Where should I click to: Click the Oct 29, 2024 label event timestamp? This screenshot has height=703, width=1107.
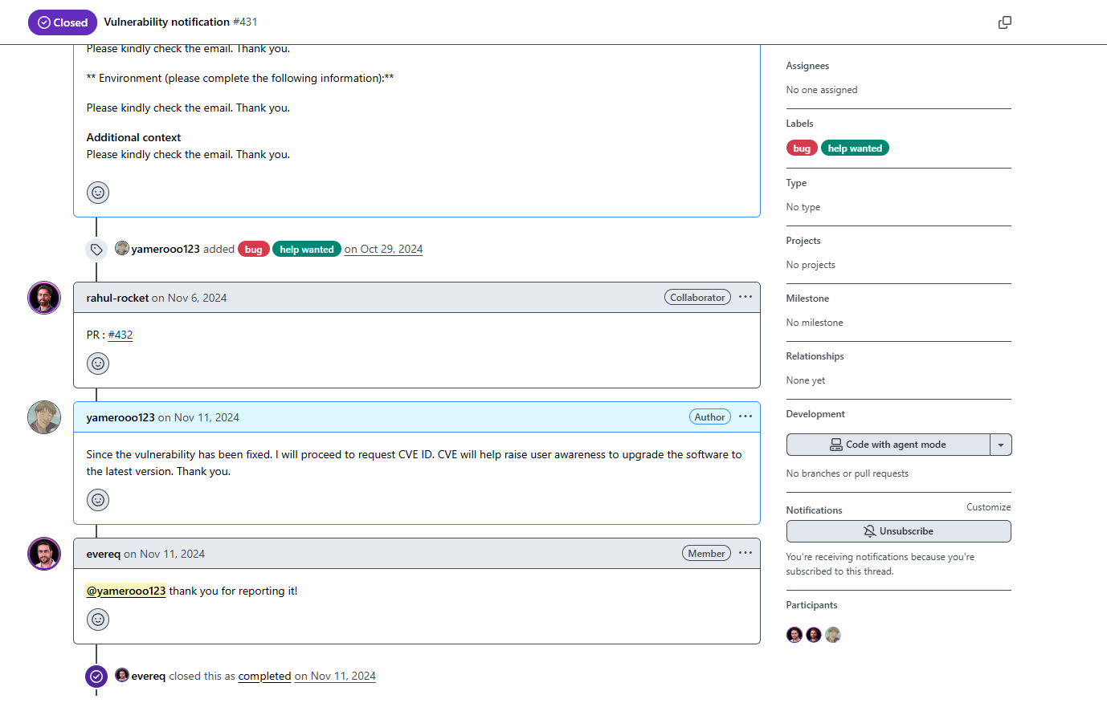[x=384, y=249]
